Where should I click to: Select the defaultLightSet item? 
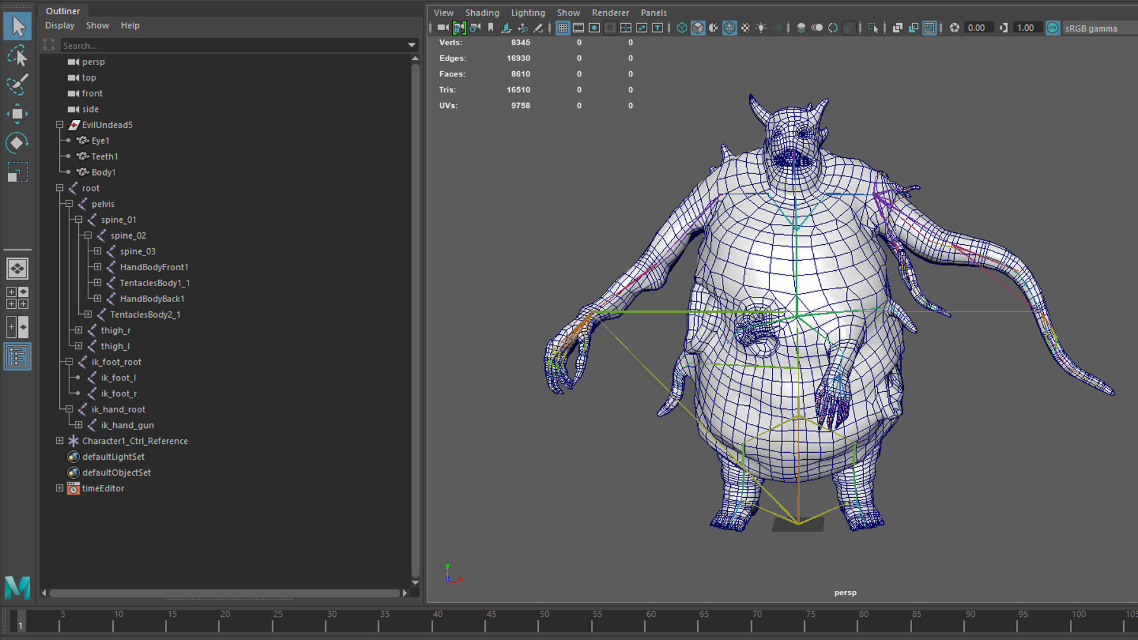pyautogui.click(x=113, y=457)
